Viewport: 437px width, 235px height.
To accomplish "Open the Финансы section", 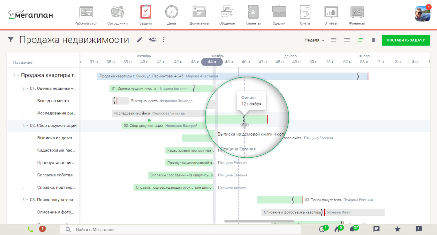I will [x=357, y=15].
